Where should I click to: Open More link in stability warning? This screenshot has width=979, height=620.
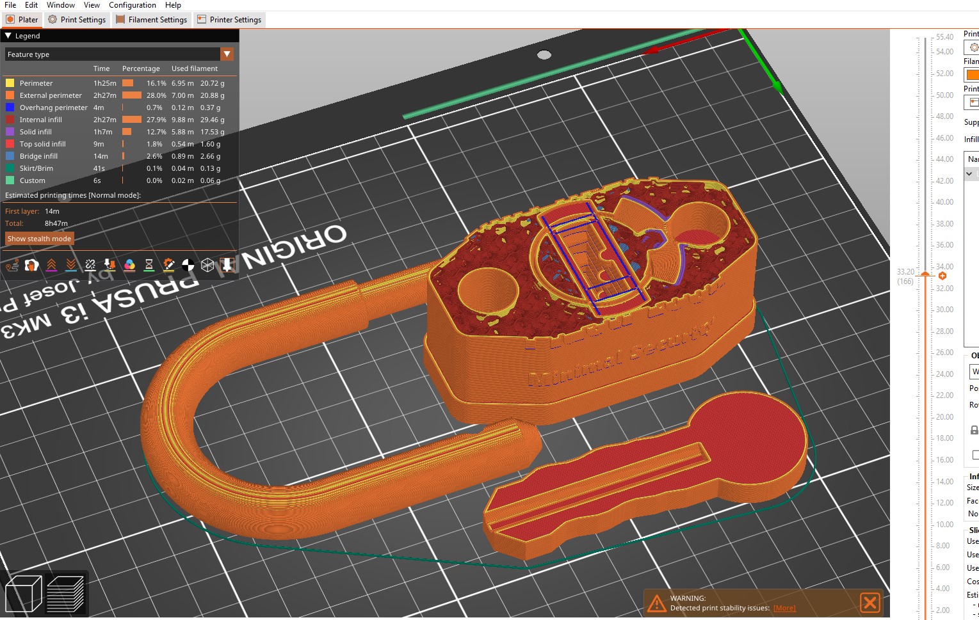coord(784,608)
